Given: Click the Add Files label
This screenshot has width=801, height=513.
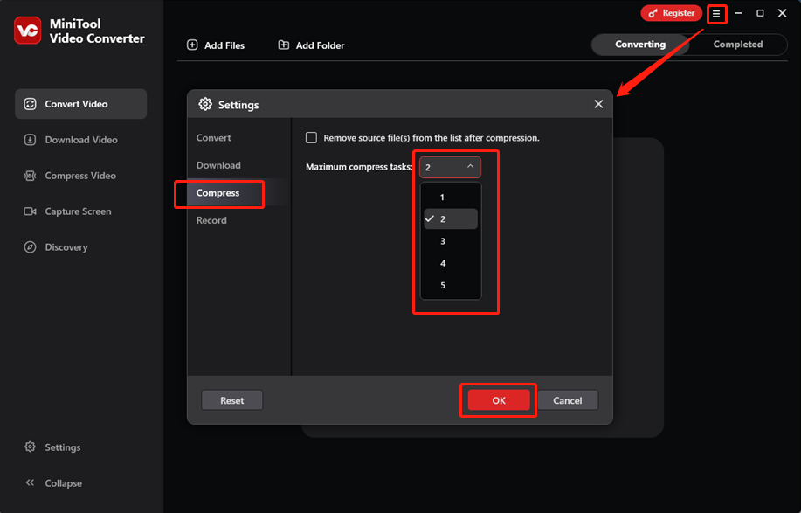Looking at the screenshot, I should pyautogui.click(x=224, y=45).
